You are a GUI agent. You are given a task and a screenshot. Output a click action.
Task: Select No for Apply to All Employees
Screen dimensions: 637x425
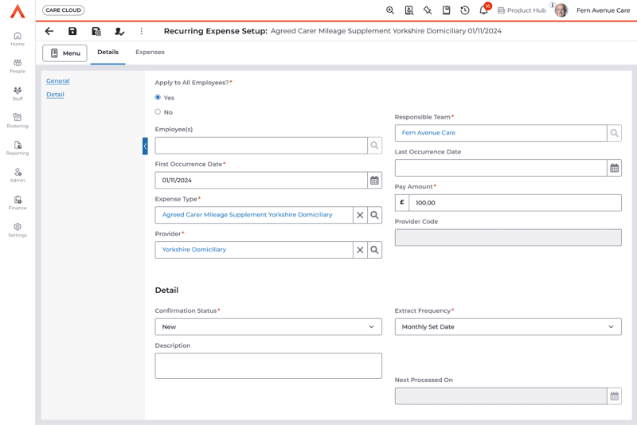click(x=158, y=112)
